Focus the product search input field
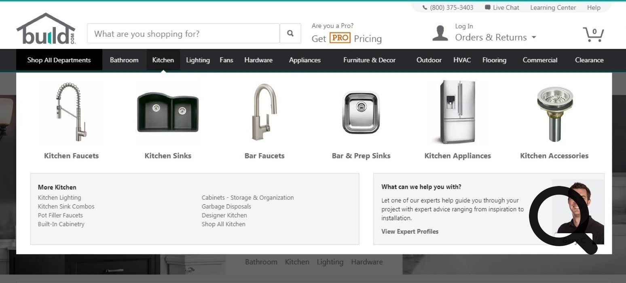This screenshot has height=283, width=626. tap(183, 34)
